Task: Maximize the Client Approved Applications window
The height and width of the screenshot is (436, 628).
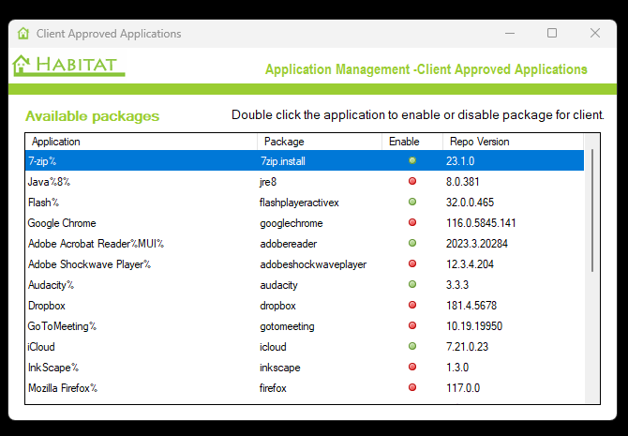Action: click(552, 33)
